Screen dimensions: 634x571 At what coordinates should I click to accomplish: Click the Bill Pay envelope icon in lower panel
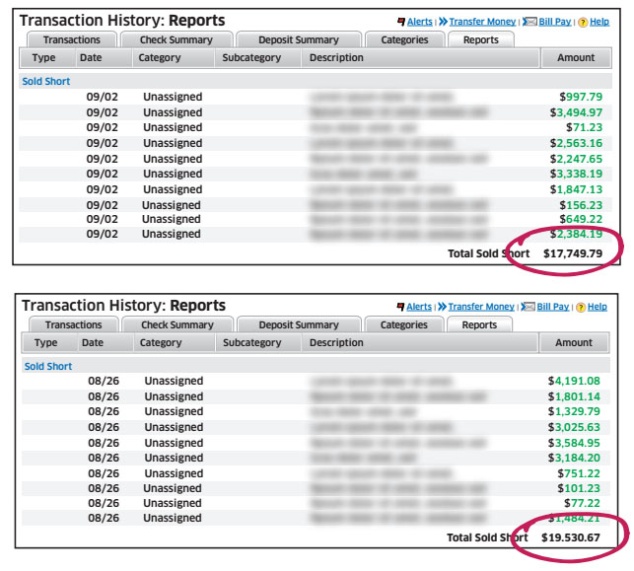tap(528, 307)
